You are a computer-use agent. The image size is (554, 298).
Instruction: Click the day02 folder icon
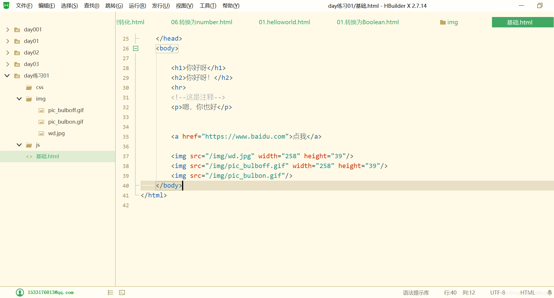(x=17, y=53)
